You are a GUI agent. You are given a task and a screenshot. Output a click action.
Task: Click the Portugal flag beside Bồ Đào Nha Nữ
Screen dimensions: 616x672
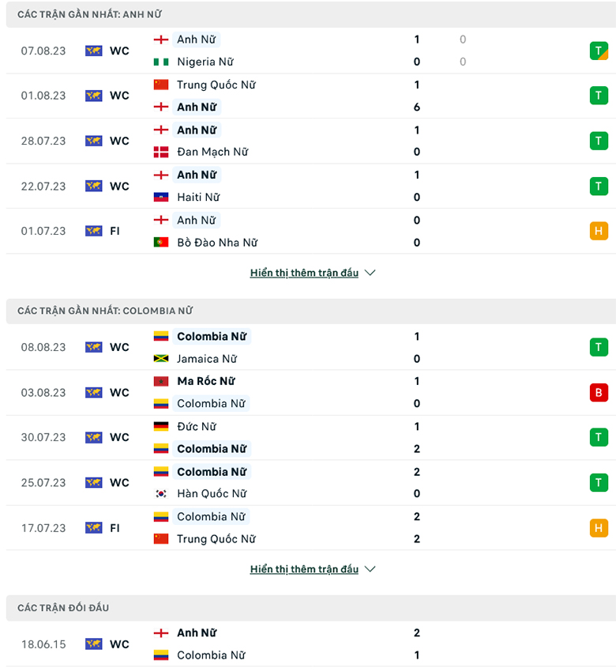click(x=161, y=243)
